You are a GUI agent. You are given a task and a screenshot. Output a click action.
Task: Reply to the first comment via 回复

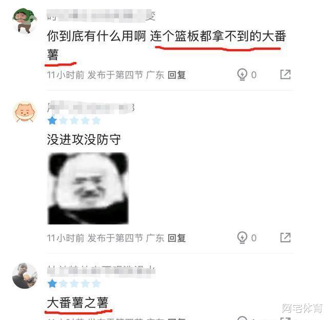pos(177,75)
